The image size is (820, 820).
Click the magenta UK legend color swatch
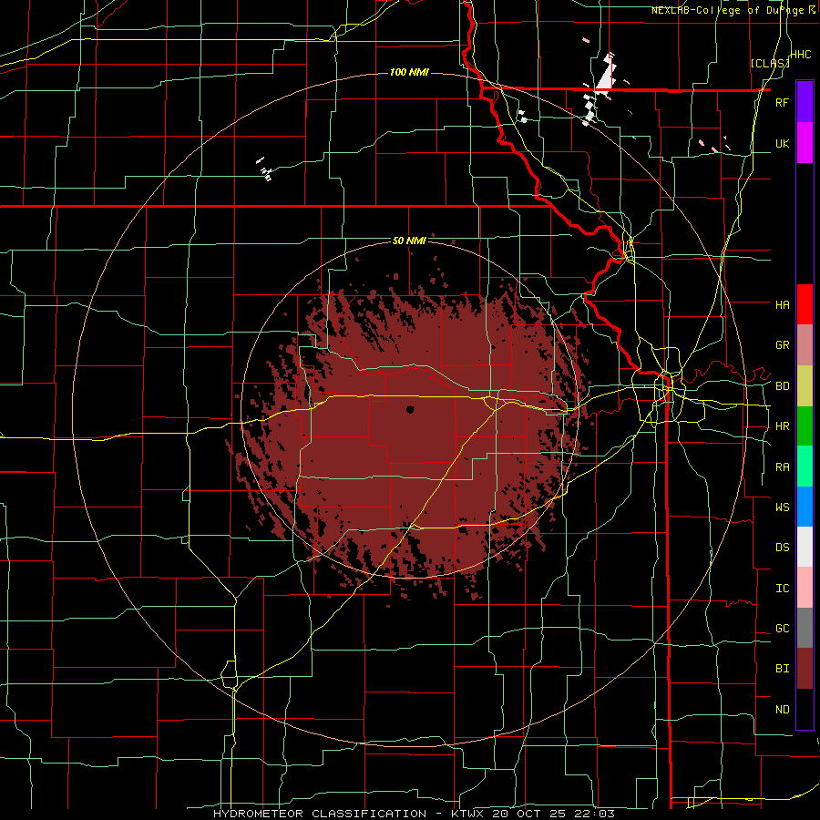tap(805, 143)
